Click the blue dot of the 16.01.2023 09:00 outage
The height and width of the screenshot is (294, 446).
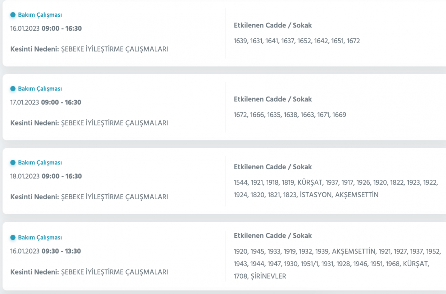pyautogui.click(x=13, y=15)
